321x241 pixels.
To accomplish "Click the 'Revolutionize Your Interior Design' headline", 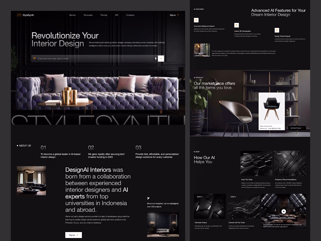I will click(x=65, y=39).
